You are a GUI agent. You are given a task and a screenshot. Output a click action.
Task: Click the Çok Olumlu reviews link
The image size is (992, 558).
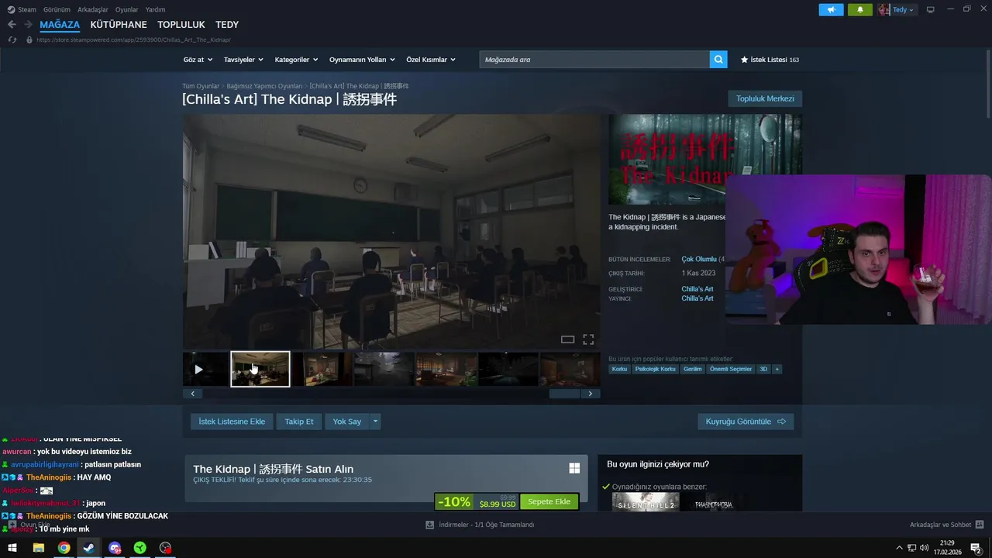pyautogui.click(x=699, y=259)
